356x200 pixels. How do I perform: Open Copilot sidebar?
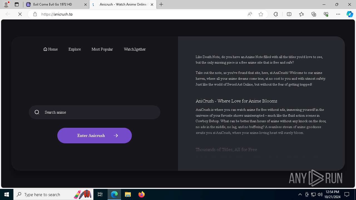350,14
